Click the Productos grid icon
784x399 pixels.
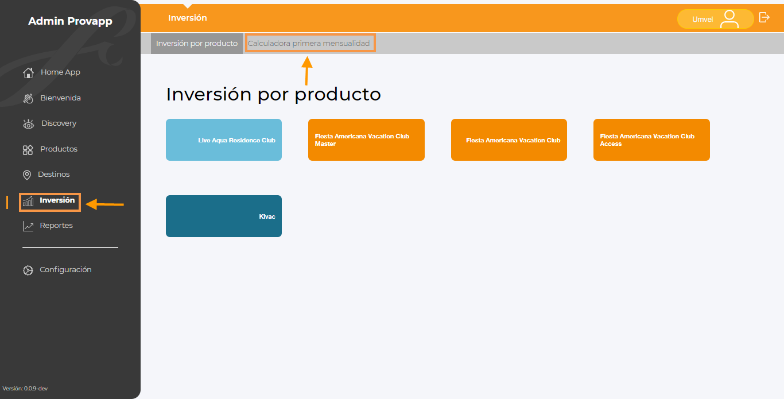coord(28,150)
